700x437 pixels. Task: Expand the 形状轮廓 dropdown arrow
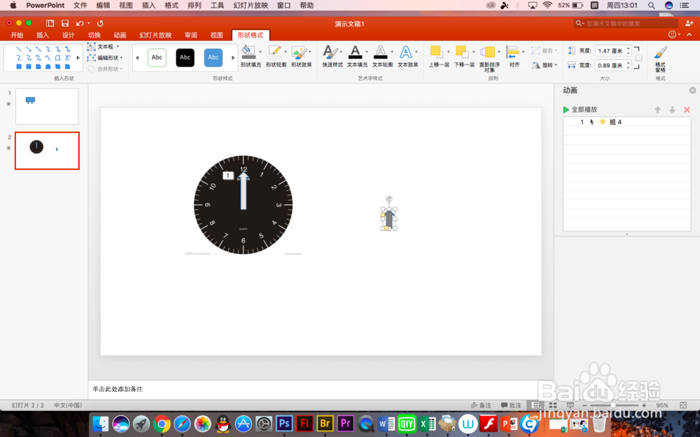tap(286, 52)
